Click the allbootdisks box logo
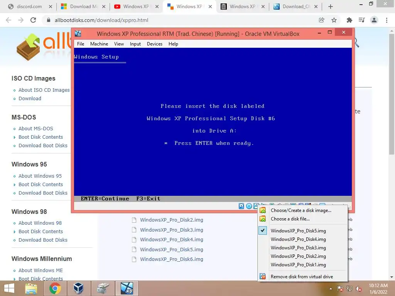The height and width of the screenshot is (296, 395). (x=29, y=47)
